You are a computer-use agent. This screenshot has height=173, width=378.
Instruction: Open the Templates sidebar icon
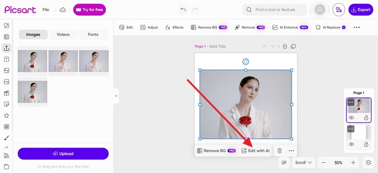coord(7,37)
